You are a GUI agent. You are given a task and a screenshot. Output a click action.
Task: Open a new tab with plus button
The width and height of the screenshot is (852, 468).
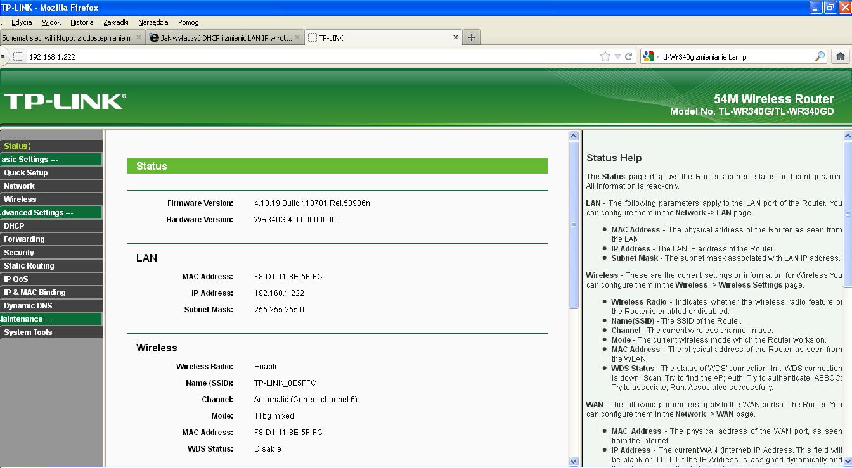coord(471,37)
